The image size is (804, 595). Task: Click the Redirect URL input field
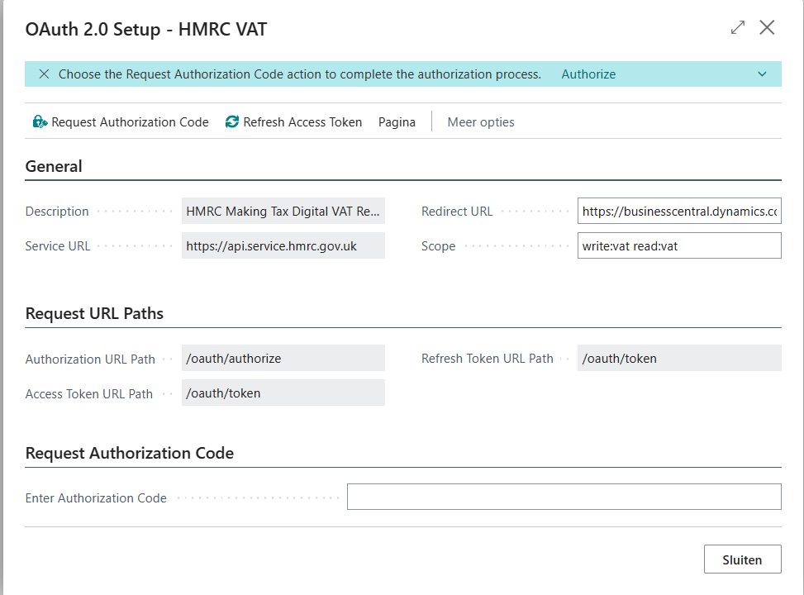679,211
